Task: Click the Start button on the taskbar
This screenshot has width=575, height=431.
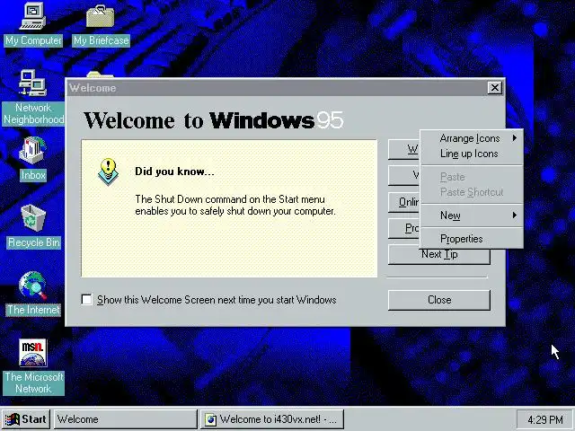Action: 26,419
